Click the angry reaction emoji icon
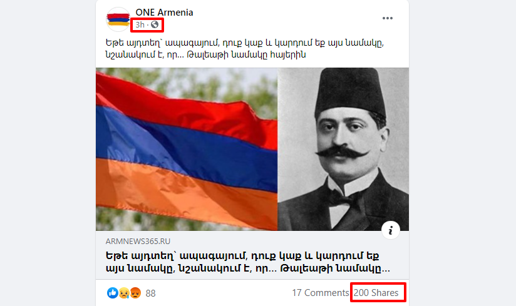516x306 pixels. pos(135,292)
